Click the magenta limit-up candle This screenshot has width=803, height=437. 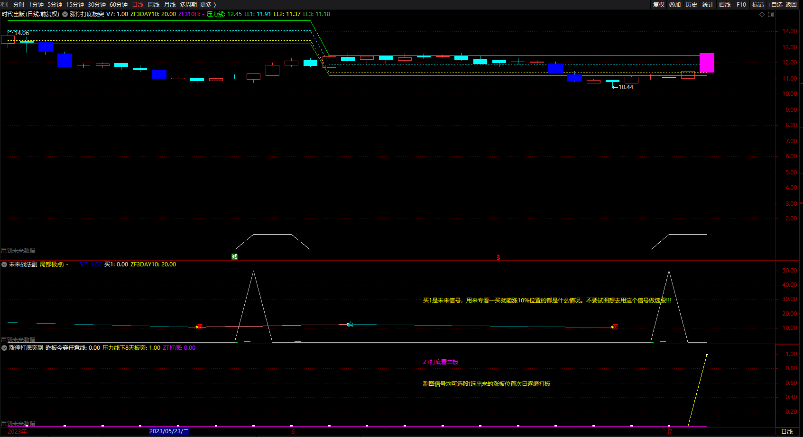(x=707, y=63)
